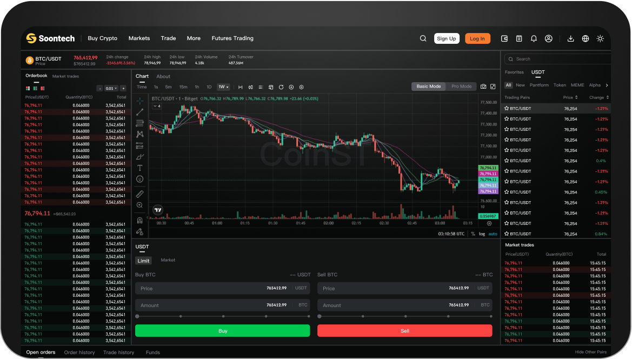
Task: Decrease orderbook precision with minus button
Action: click(99, 88)
